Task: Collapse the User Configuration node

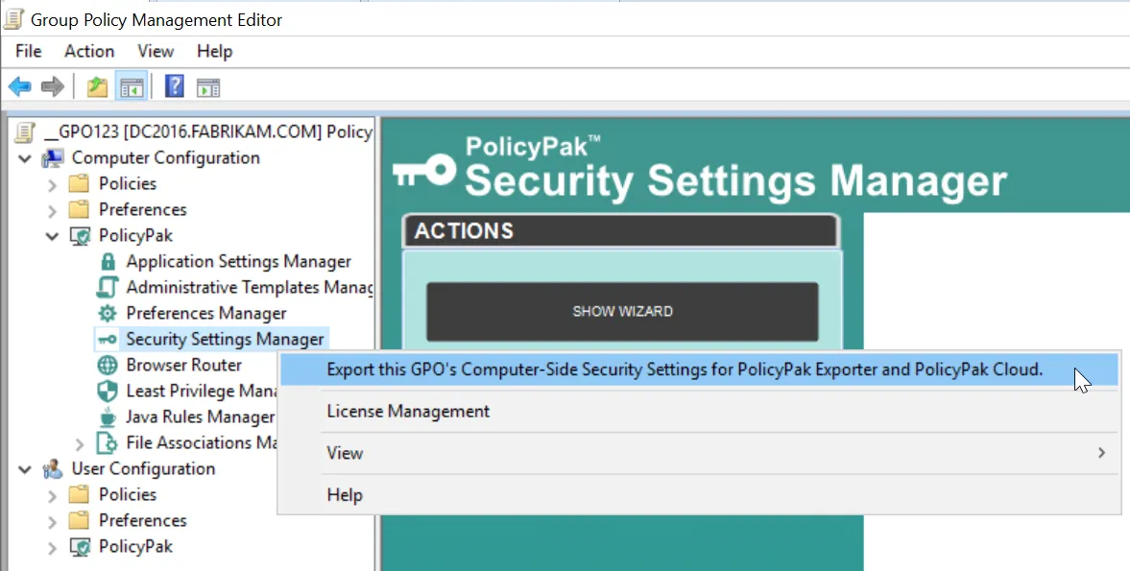Action: pyautogui.click(x=25, y=469)
